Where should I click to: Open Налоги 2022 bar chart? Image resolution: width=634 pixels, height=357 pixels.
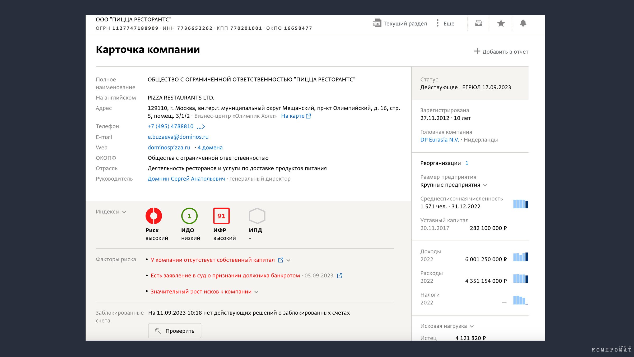520,300
